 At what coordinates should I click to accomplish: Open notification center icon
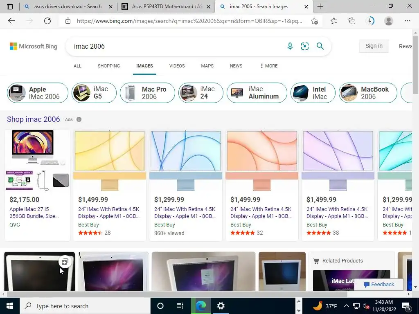[406, 306]
